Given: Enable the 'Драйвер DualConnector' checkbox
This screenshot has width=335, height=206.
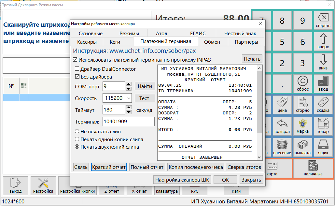Looking at the screenshot, I should point(77,69).
